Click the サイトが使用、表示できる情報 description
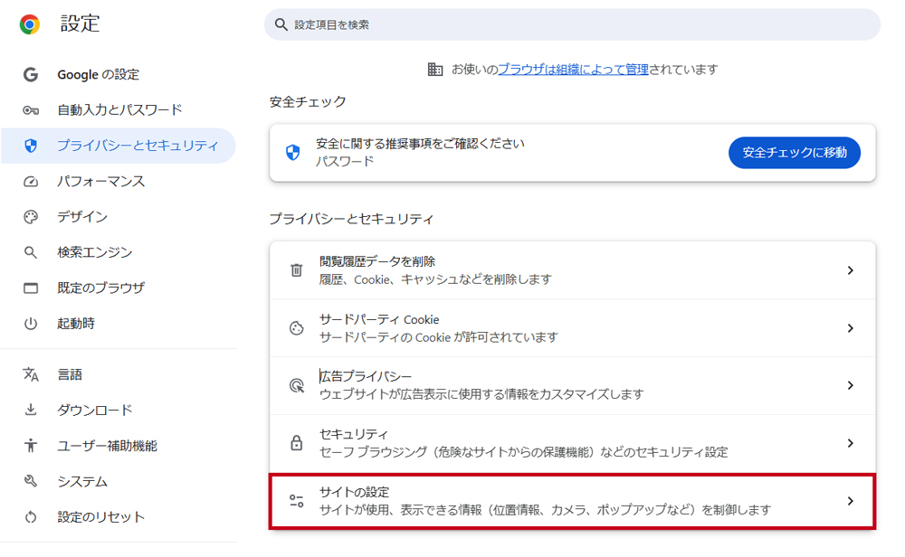Screen dimensions: 905x557 (x=546, y=510)
